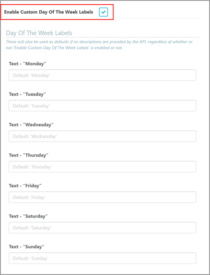This screenshot has width=210, height=275.
Task: Click the bold Enable Custom Day Of The Week Labels text
Action: pyautogui.click(x=48, y=12)
